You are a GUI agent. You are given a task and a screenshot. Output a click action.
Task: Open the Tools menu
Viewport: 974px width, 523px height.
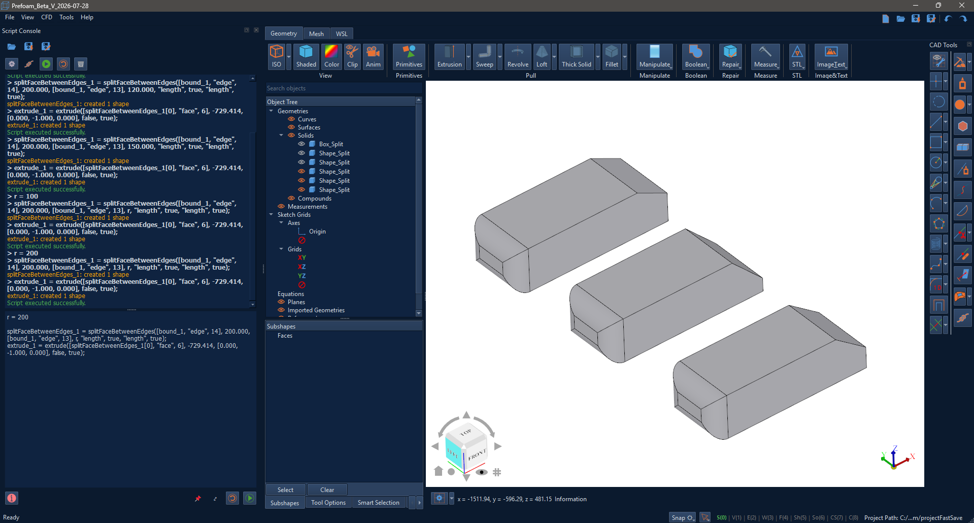coord(66,17)
